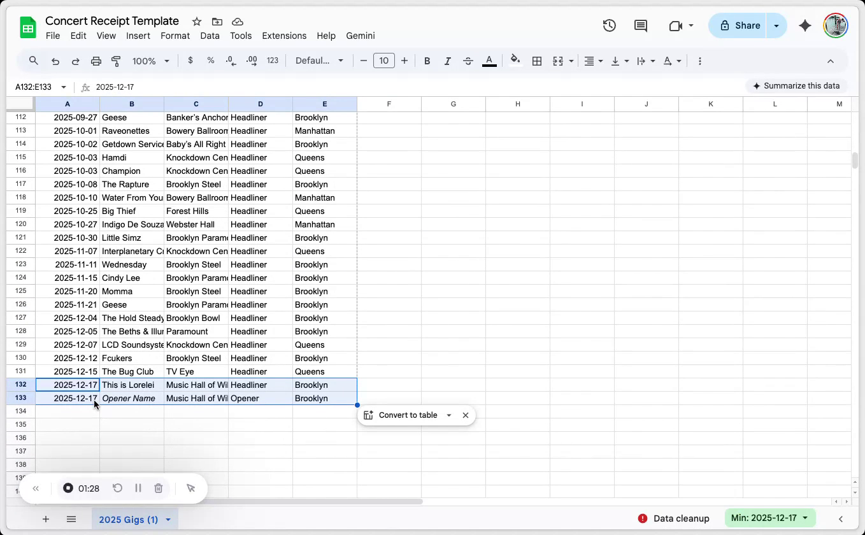Viewport: 865px width, 535px height.
Task: Open the File menu
Action: tap(53, 36)
